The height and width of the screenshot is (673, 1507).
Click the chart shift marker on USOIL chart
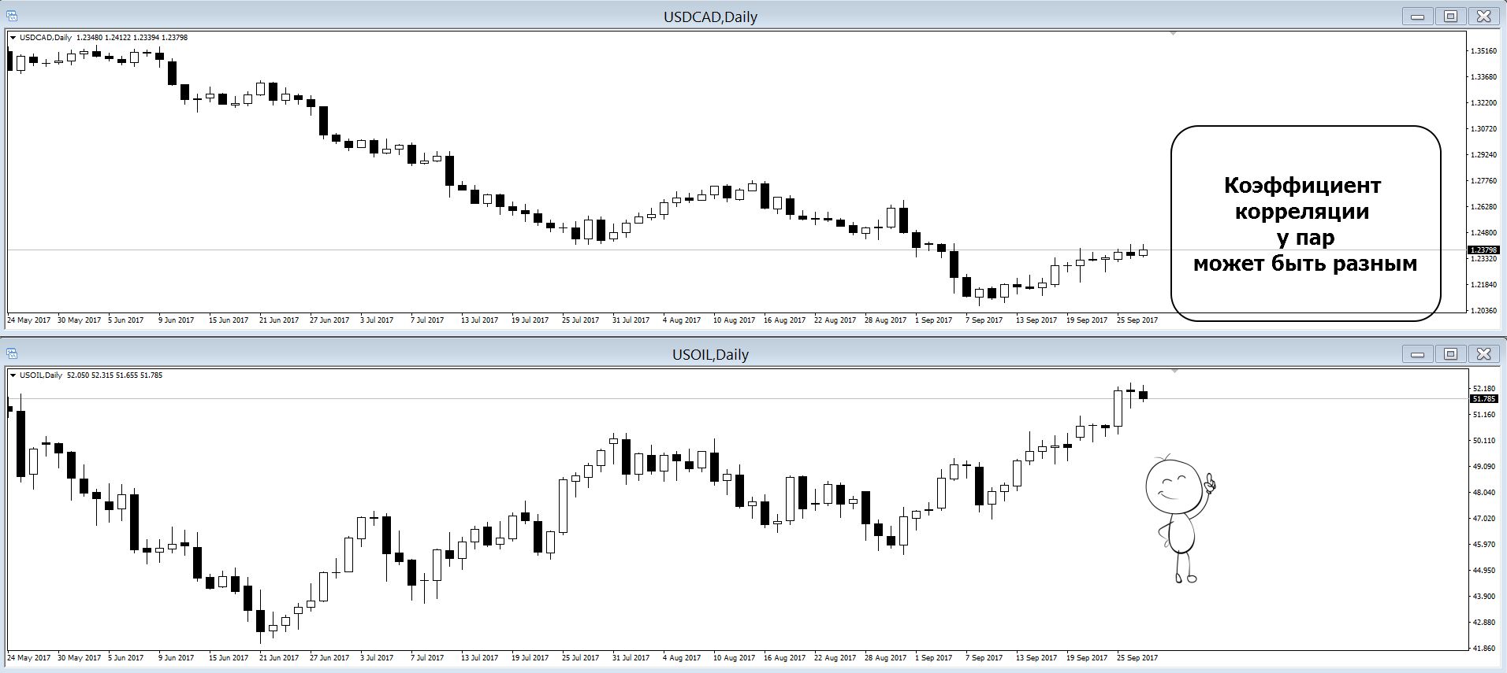(x=1174, y=371)
